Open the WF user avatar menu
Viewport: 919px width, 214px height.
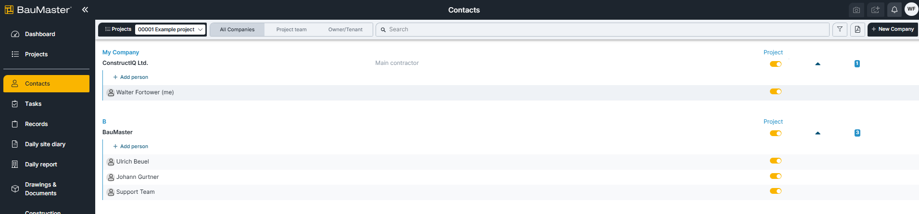pos(911,9)
